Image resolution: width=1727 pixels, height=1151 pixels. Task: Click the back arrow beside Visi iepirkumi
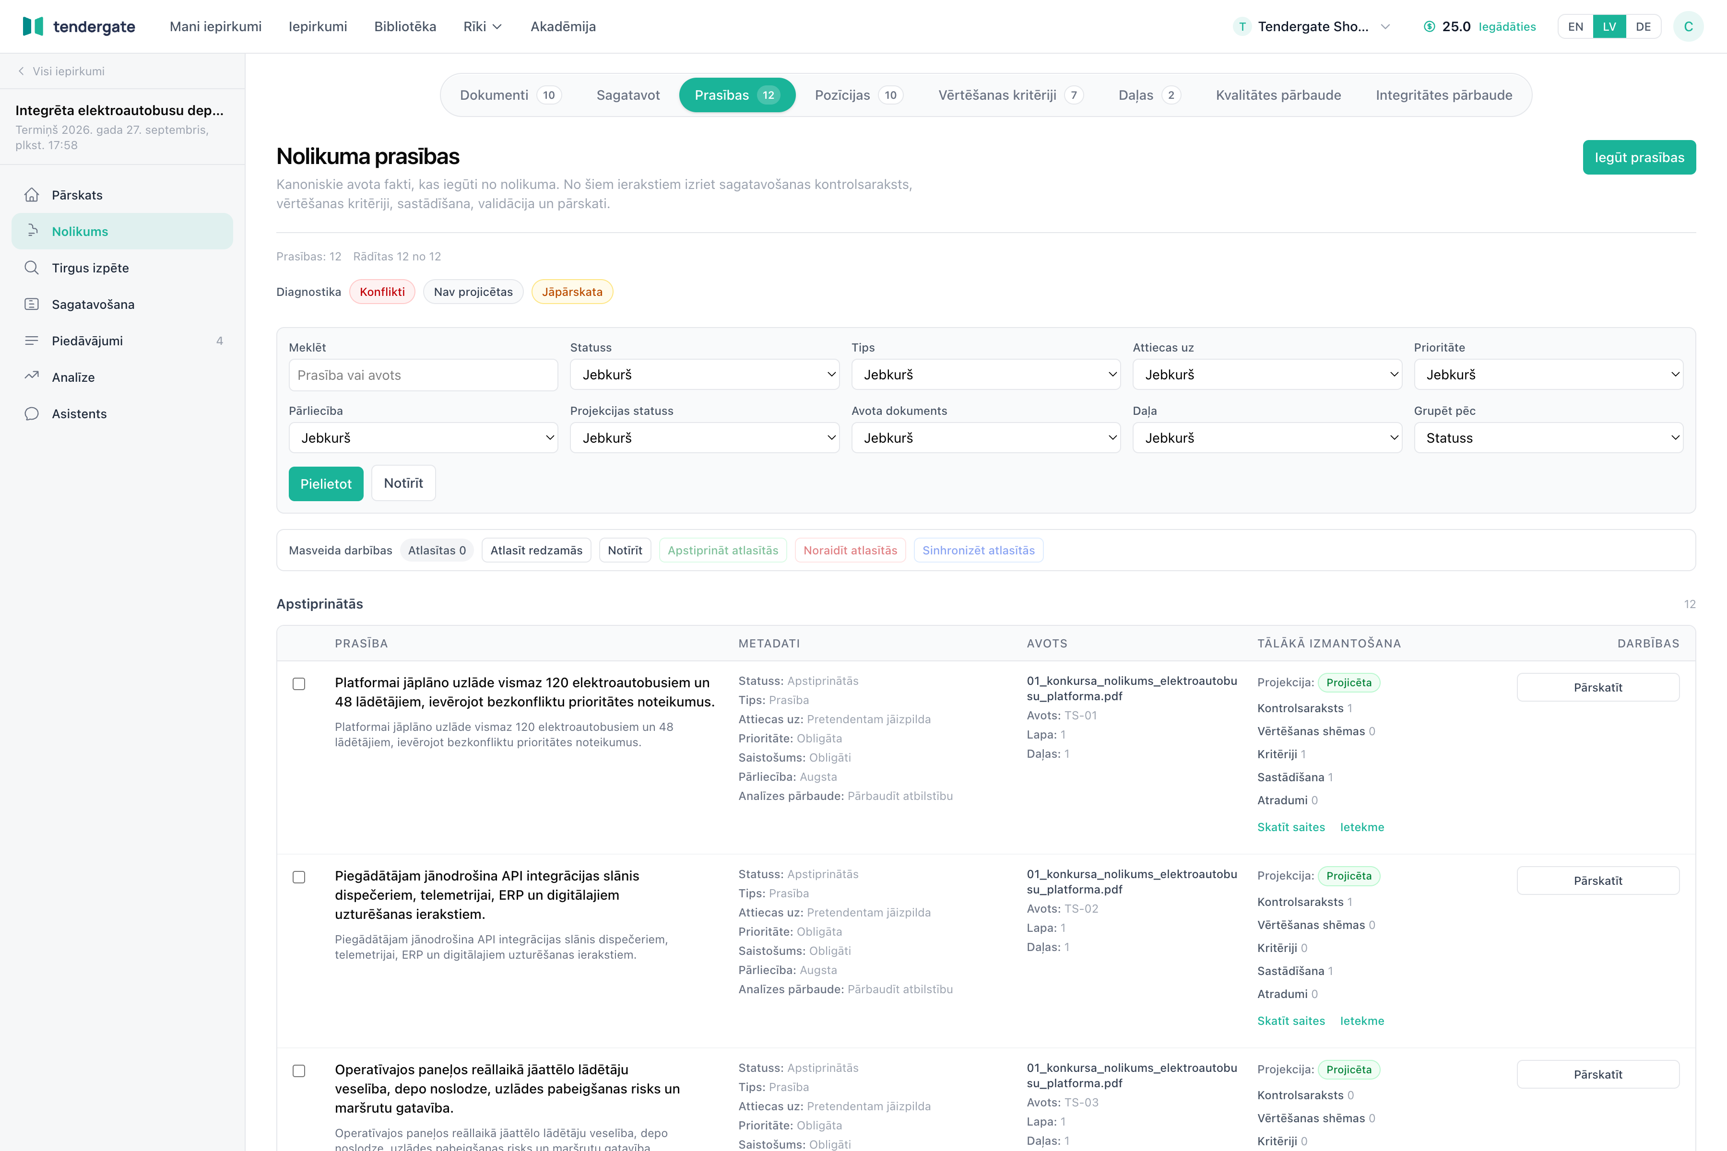21,71
